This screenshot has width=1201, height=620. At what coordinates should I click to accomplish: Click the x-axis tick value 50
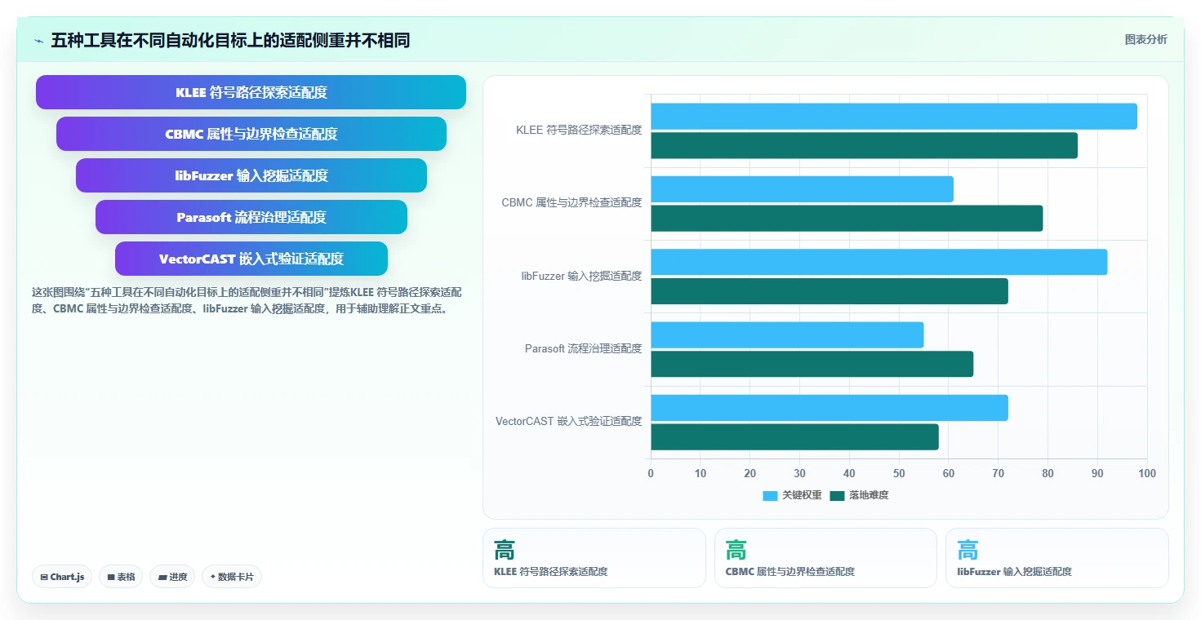pos(899,474)
